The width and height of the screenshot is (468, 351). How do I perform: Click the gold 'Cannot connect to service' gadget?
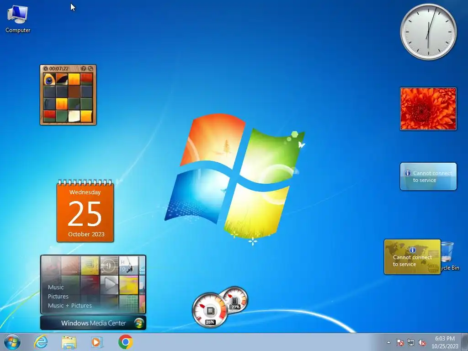click(x=412, y=257)
